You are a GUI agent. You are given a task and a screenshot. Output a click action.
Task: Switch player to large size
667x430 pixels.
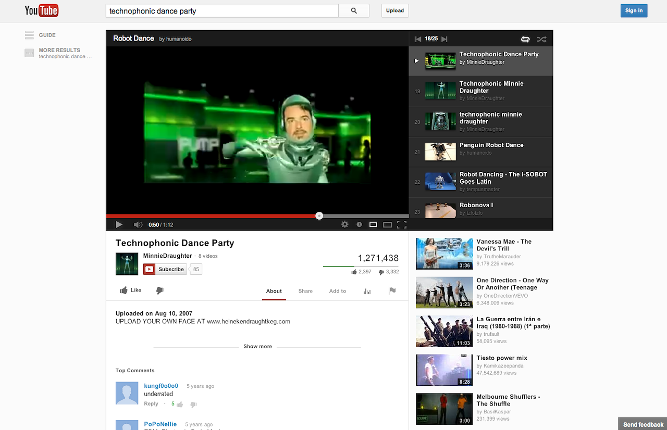[387, 224]
